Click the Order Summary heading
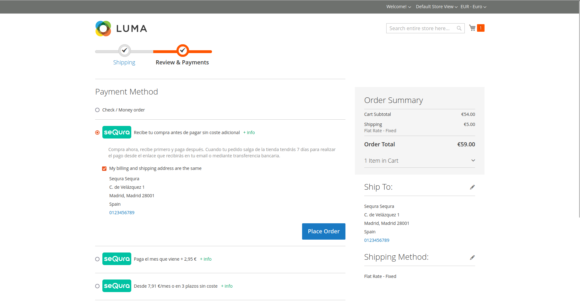This screenshot has width=580, height=304. pos(393,100)
